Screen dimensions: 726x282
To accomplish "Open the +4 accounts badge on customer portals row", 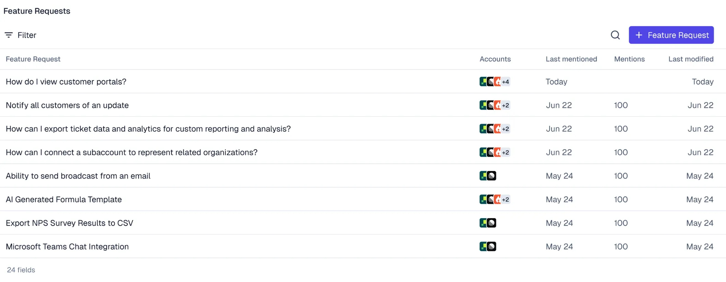I will 505,82.
